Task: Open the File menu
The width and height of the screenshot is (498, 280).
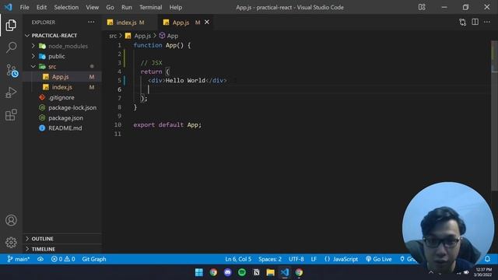Action: [24, 7]
